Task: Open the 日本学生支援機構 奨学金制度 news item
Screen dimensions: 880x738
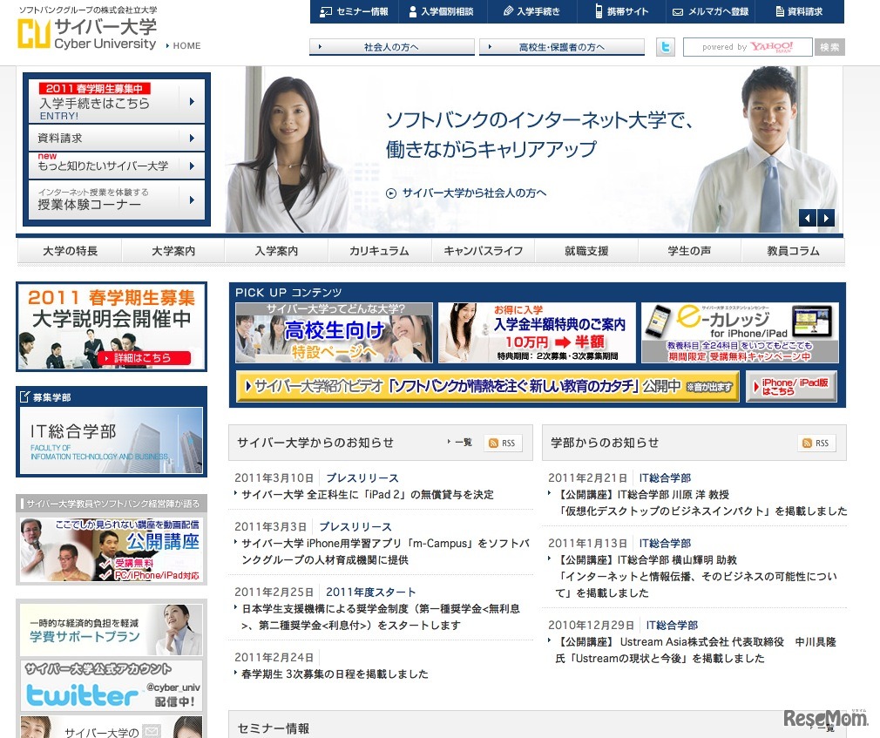Action: (381, 617)
